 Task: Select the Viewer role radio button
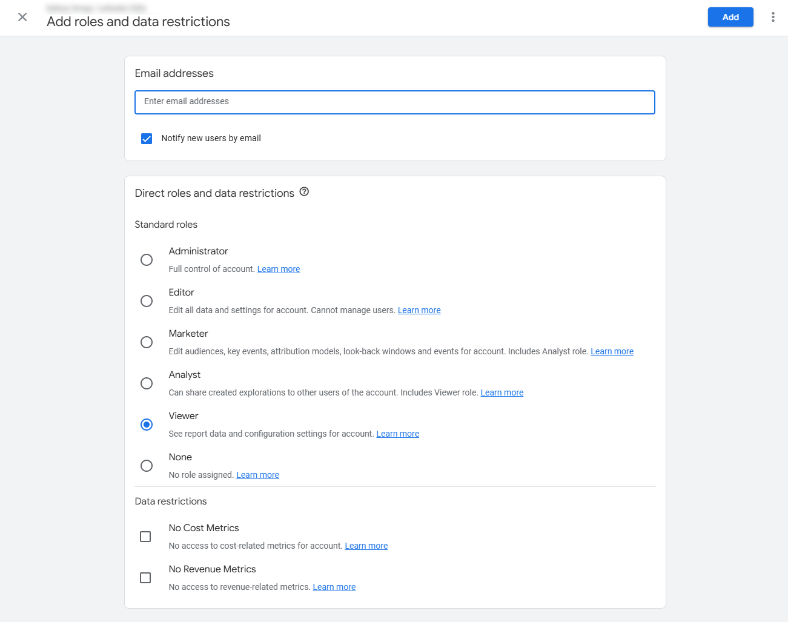coord(147,425)
